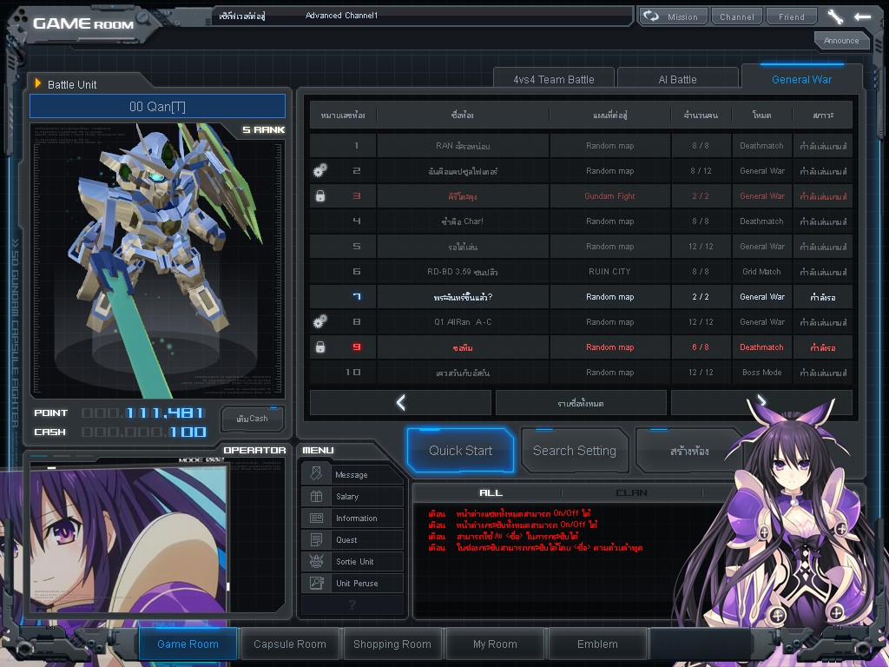Select room 4 with Char! in name

(581, 221)
